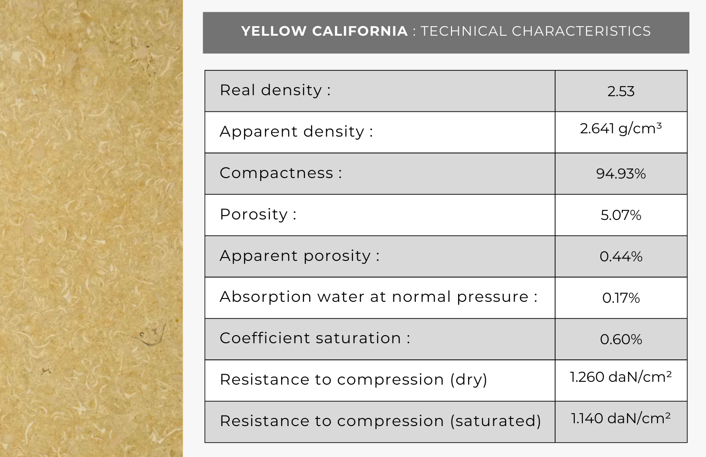Image resolution: width=706 pixels, height=457 pixels.
Task: Click the Apparent porosity label
Action: pos(300,256)
